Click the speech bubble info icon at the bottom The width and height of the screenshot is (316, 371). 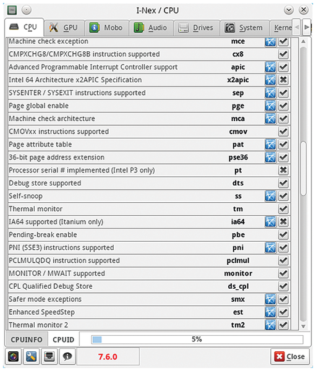pos(67,356)
